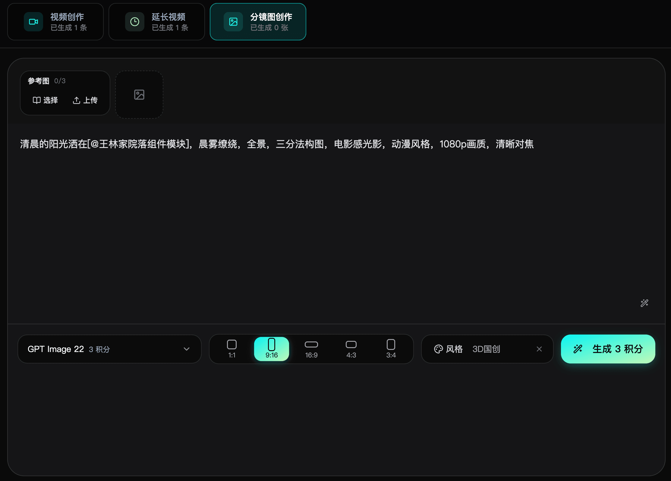Click the image icon on 分镜图创作
Viewport: 671px width, 481px height.
(233, 22)
